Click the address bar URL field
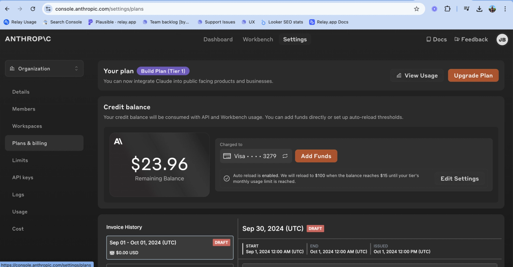Screen dimensions: 513x267 232,9
